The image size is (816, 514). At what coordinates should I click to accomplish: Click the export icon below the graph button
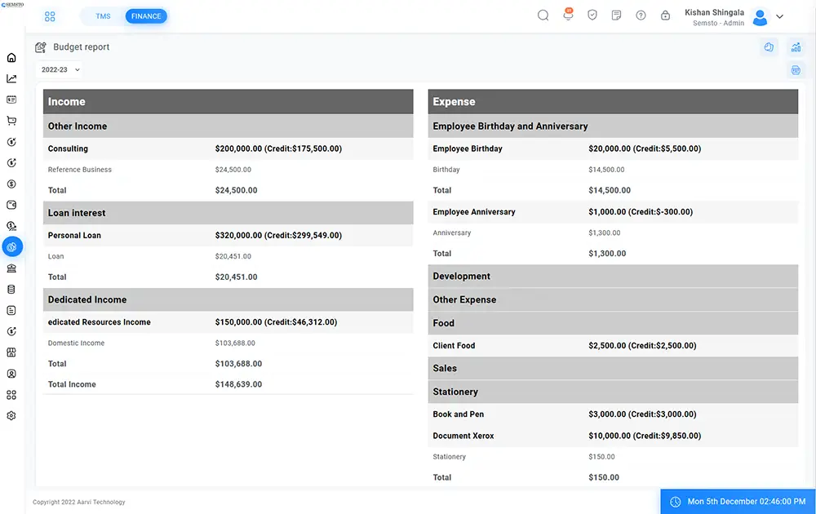(x=796, y=70)
